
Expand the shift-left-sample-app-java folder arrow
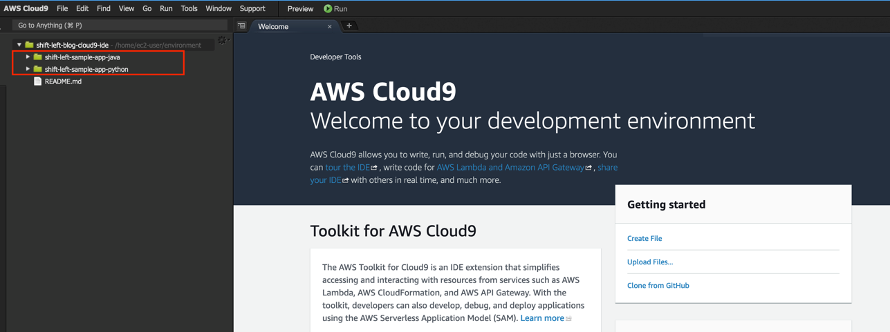click(x=28, y=57)
